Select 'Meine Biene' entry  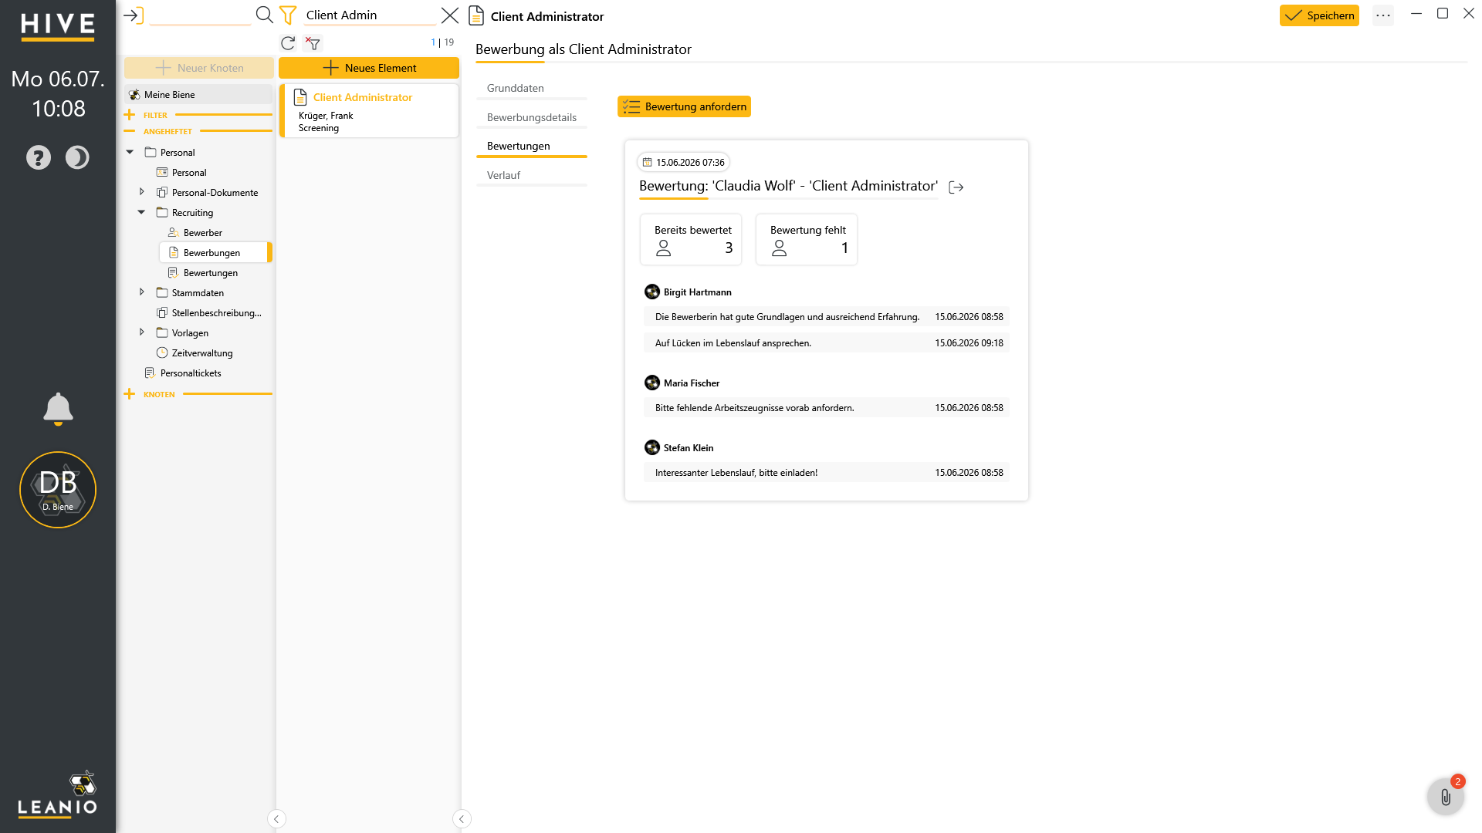(199, 94)
